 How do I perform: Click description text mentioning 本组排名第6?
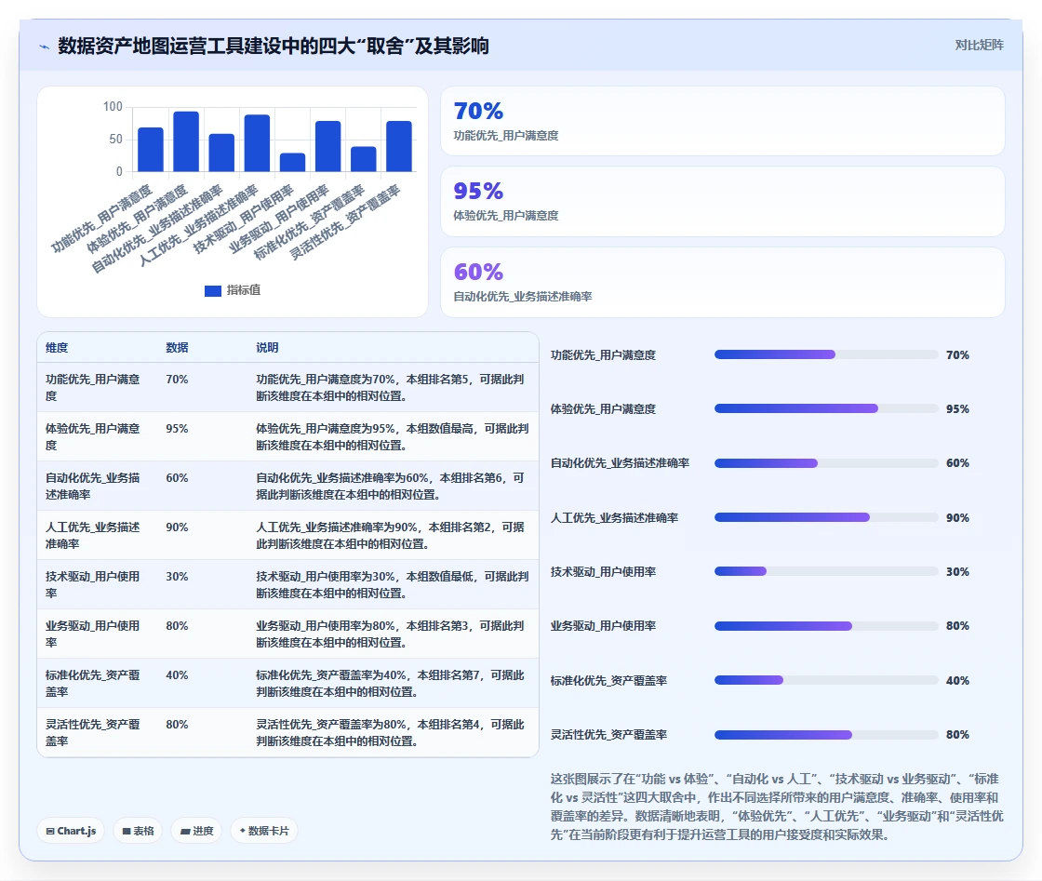[391, 486]
